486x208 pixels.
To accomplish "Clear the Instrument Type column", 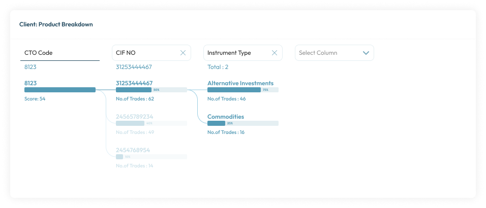I will tap(275, 53).
